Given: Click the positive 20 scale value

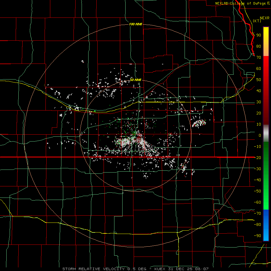Looking at the screenshot, I should 259,113.
